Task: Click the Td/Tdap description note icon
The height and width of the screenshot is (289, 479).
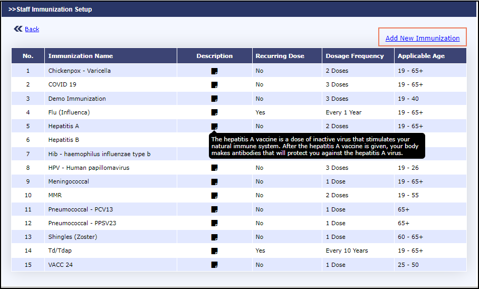Action: pyautogui.click(x=214, y=251)
